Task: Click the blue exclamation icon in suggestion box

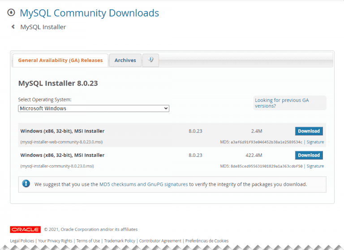Action: click(x=26, y=183)
